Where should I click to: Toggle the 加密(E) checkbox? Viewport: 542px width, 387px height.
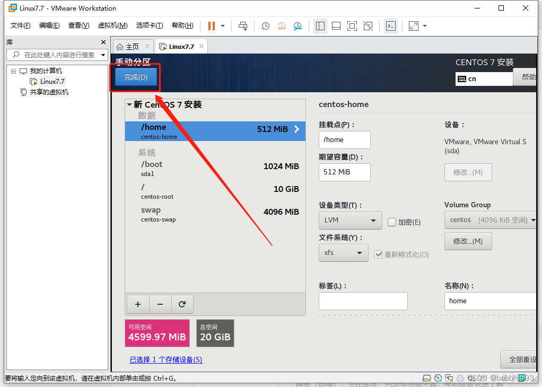391,222
